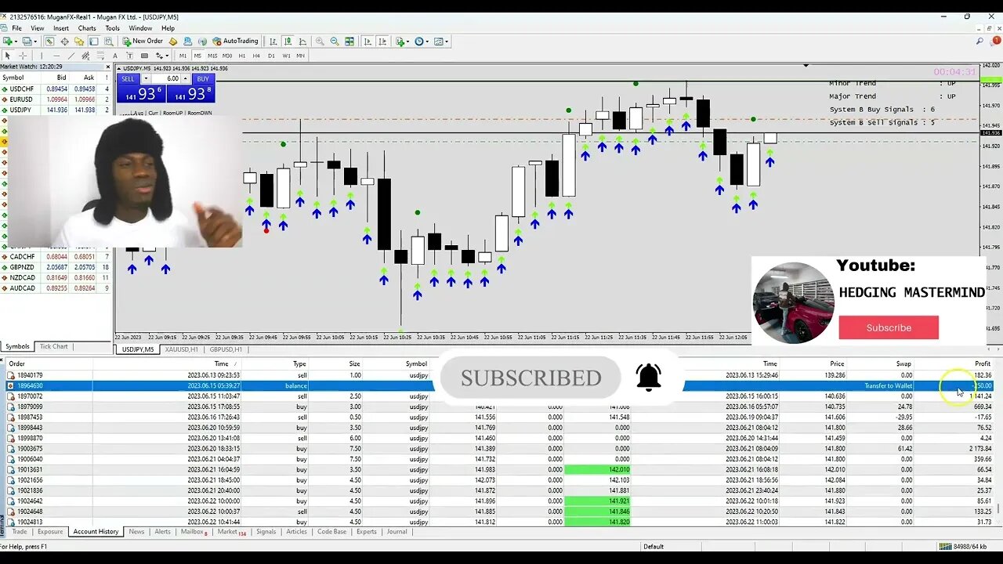This screenshot has width=1003, height=564.
Task: Click the New Order toolbar button
Action: click(x=143, y=42)
